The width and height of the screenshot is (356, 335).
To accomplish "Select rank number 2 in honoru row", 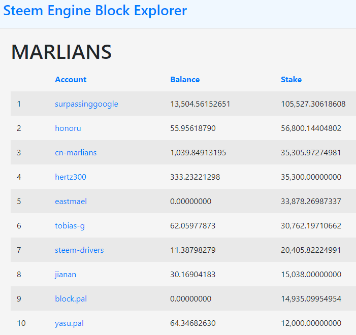I will click(19, 128).
